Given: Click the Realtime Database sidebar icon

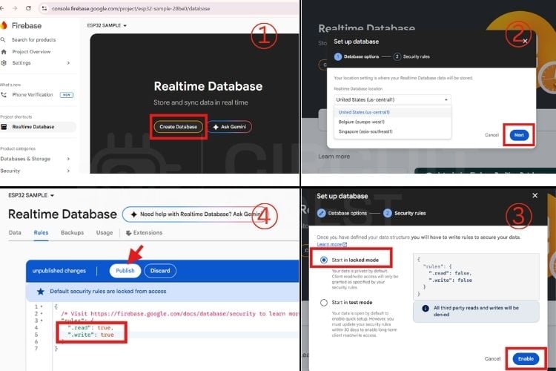Looking at the screenshot, I should (x=4, y=127).
